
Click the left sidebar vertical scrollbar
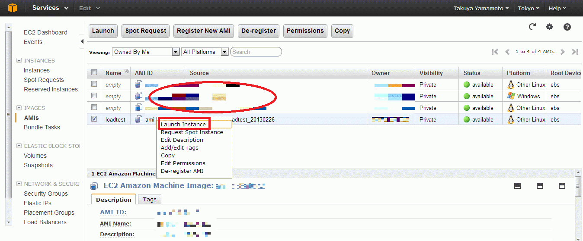pyautogui.click(x=8, y=114)
